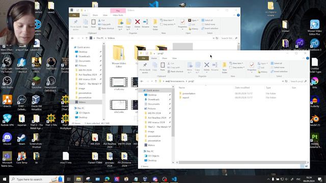
Task: Click the Paste icon in proj2 window ribbon
Action: (x=162, y=67)
